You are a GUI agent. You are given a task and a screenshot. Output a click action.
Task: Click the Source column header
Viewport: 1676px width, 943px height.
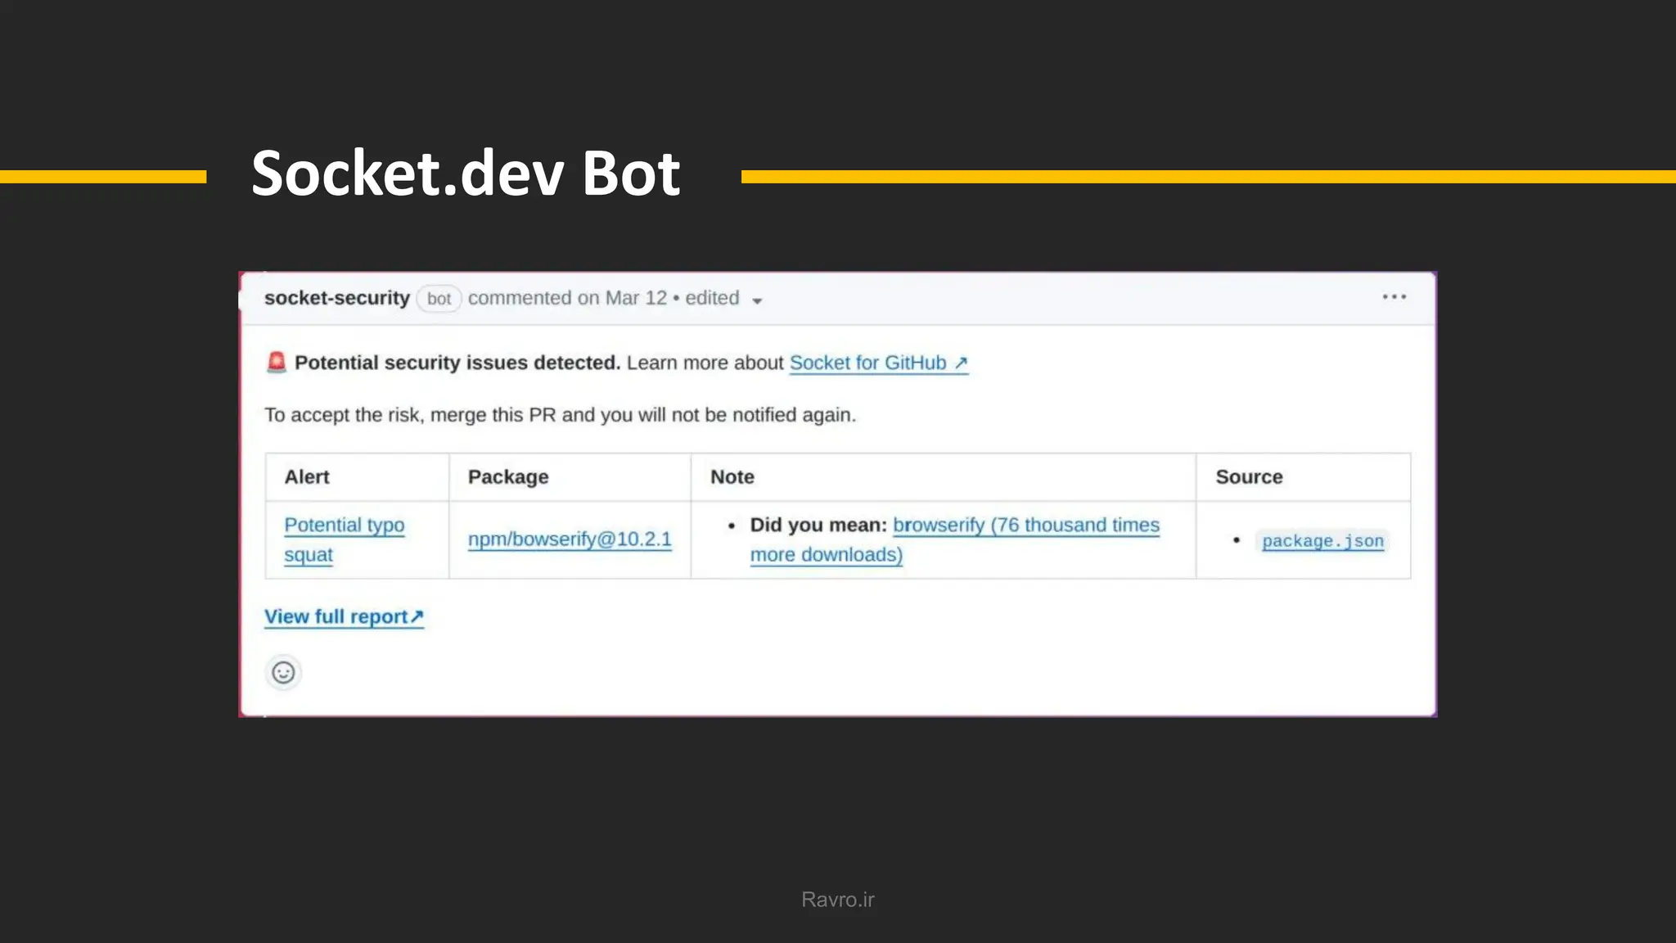point(1249,477)
